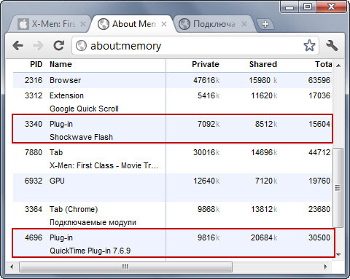The image size is (350, 279).
Task: Maximize the Chrome window
Action: coord(308,7)
